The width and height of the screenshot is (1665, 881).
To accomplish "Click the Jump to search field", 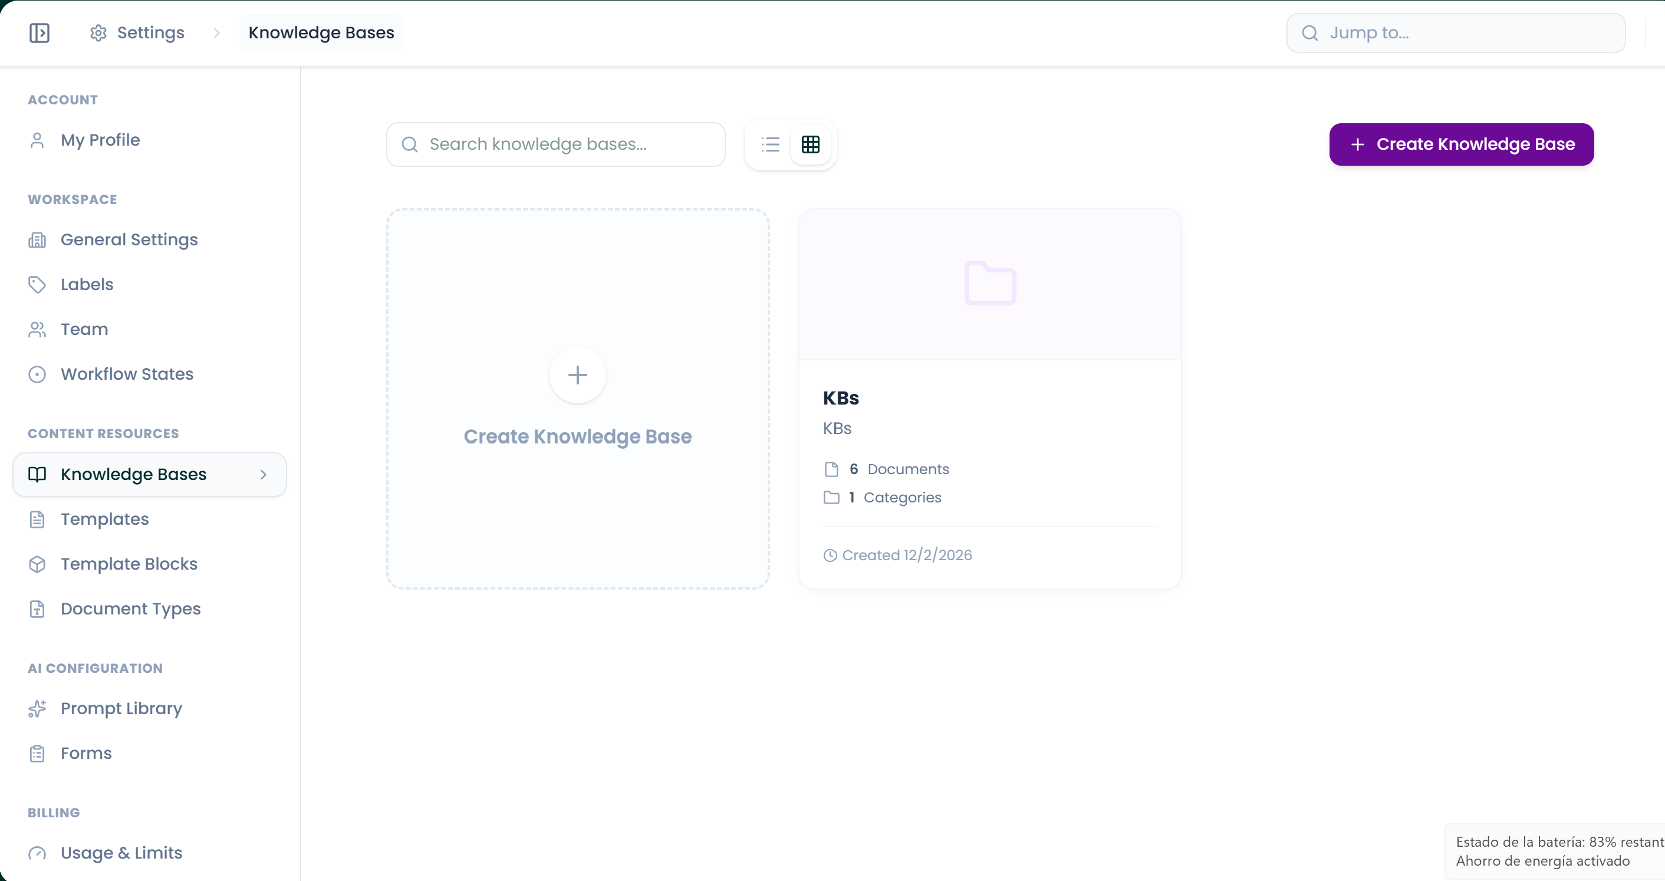I will [x=1455, y=32].
